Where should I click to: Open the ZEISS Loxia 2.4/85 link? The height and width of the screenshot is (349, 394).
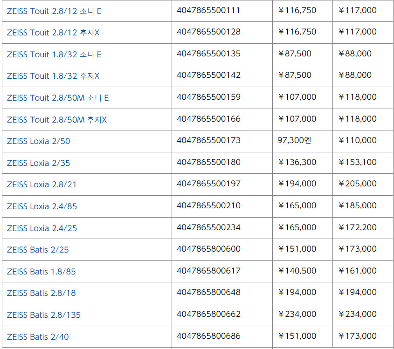click(42, 206)
